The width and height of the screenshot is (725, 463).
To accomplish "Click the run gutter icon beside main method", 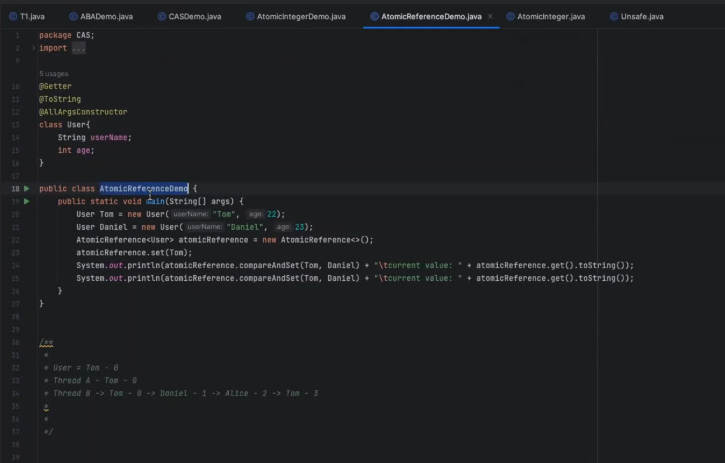I will [x=26, y=202].
